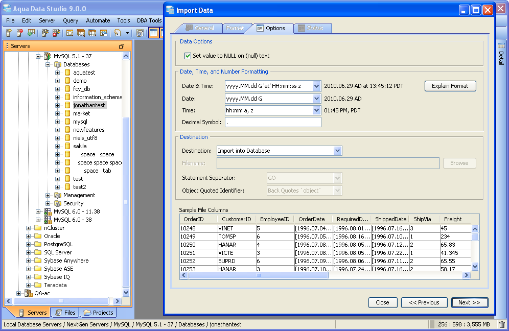Click the MySQL 6.0 - 11.38 server icon

tap(48, 211)
